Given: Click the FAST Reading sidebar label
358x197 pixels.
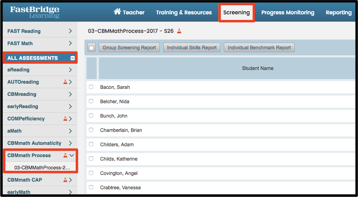Looking at the screenshot, I should tap(24, 31).
